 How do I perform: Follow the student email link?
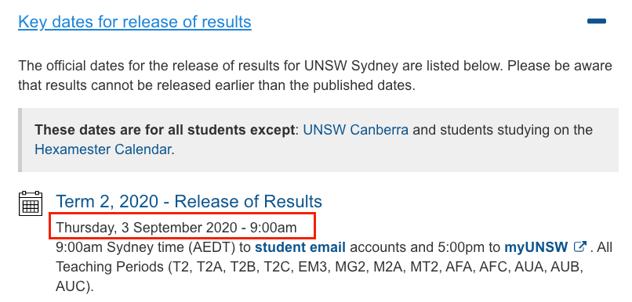tap(300, 247)
